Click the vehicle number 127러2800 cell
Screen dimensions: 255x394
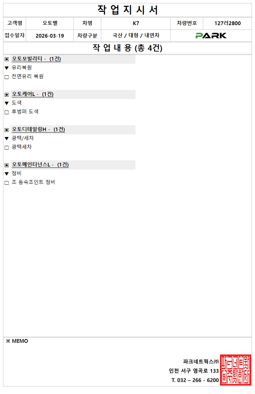(227, 23)
